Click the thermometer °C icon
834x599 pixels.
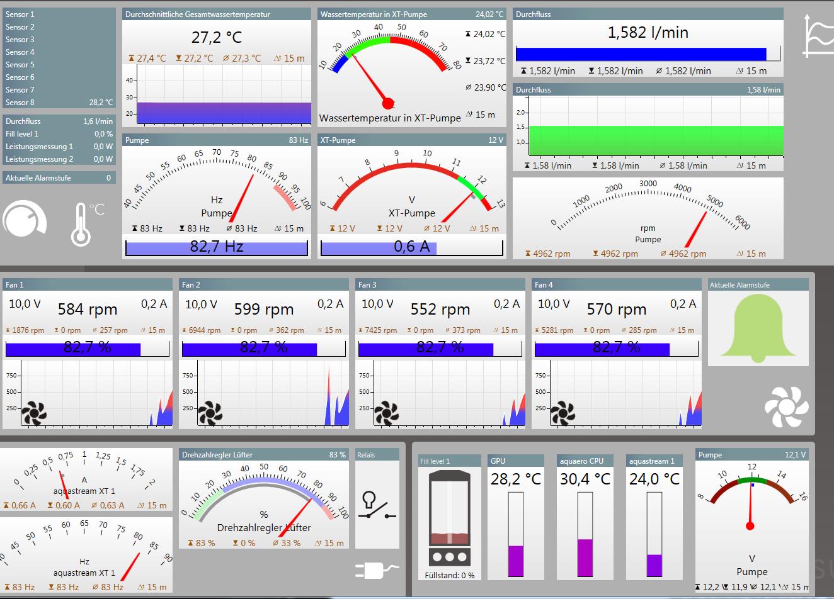(x=86, y=223)
